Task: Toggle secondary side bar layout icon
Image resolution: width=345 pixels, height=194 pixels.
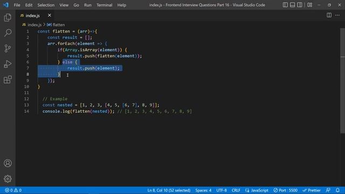Action: point(300,5)
